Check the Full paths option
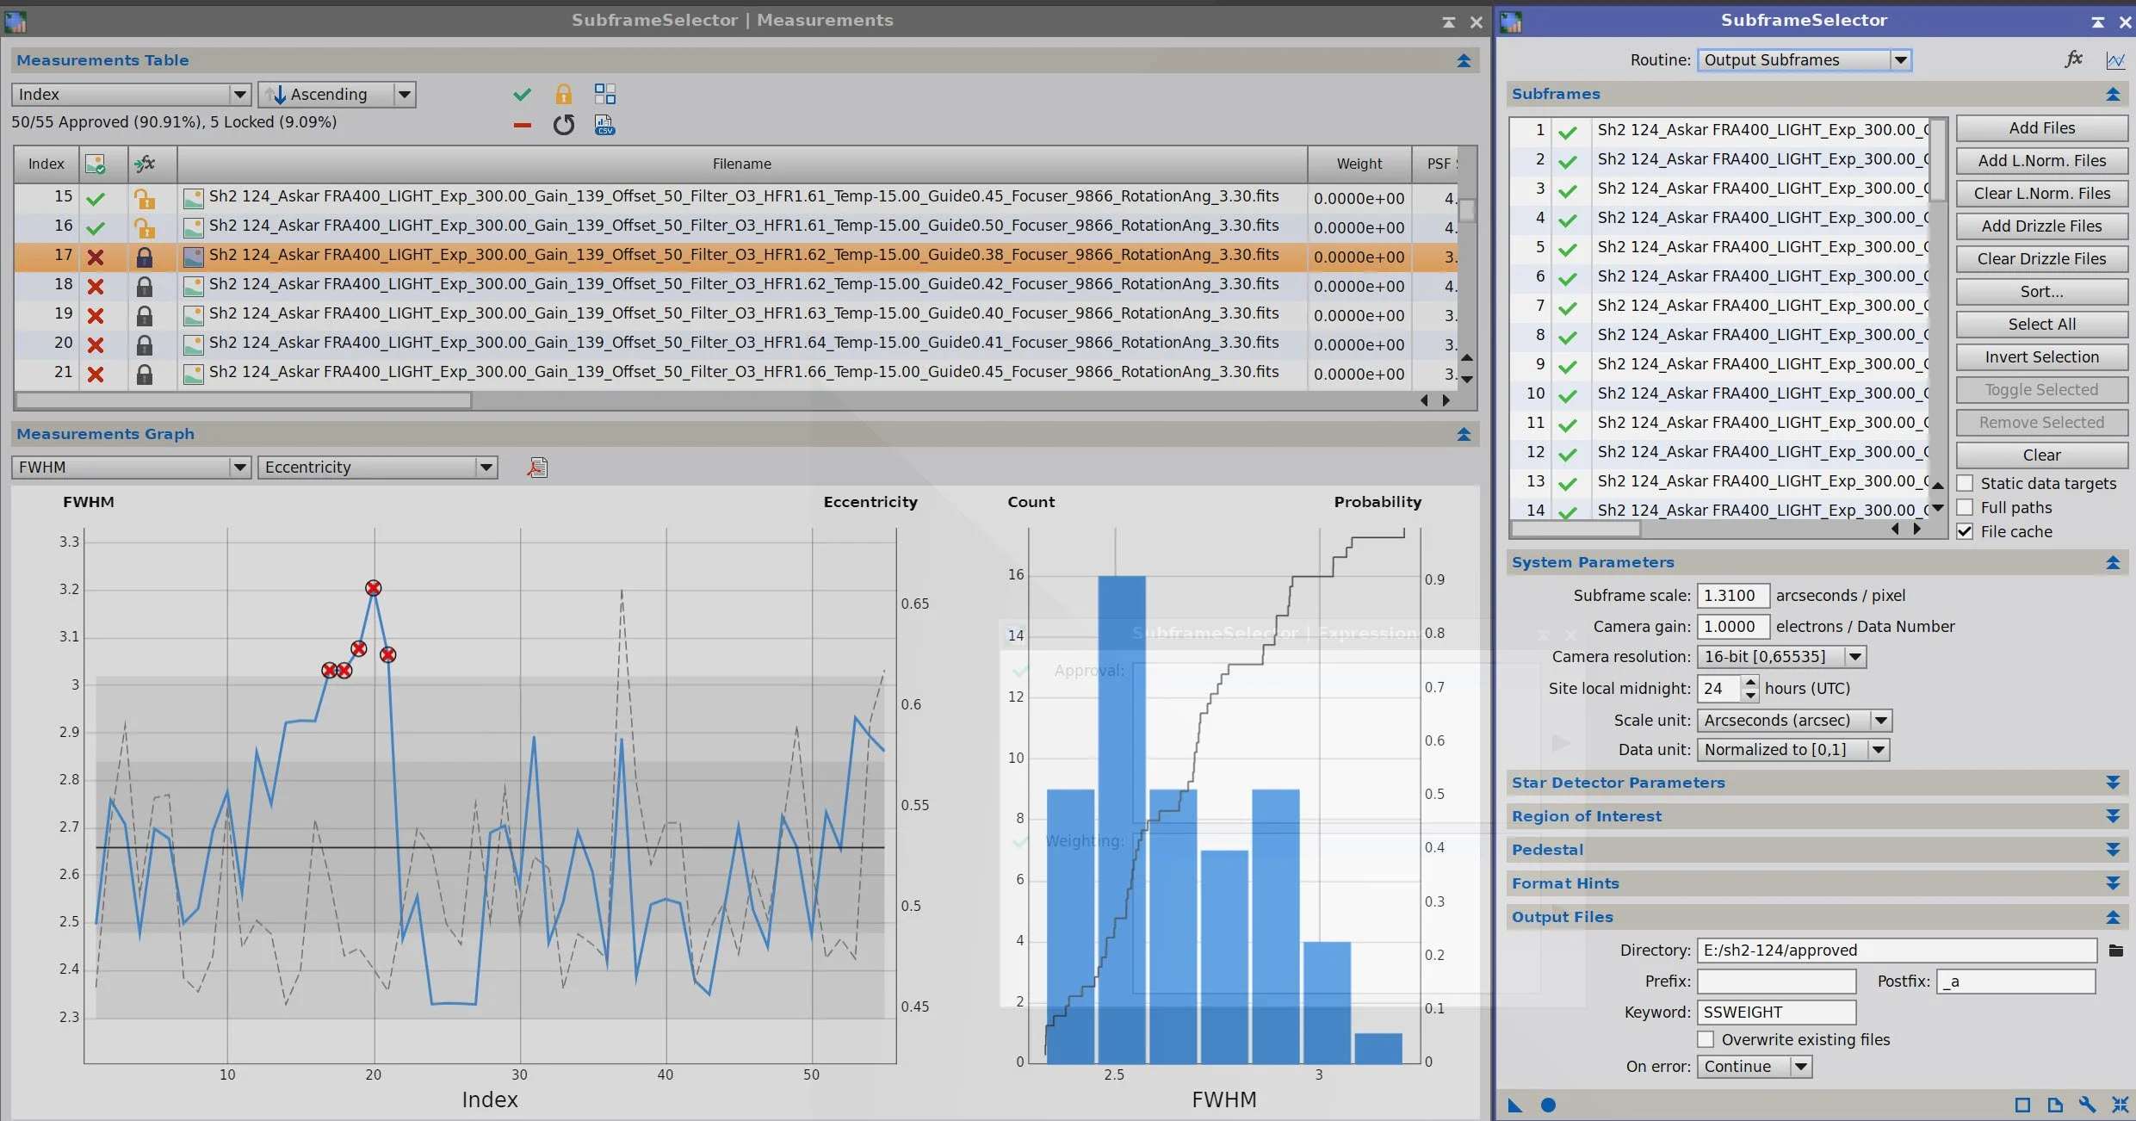 click(x=1966, y=507)
